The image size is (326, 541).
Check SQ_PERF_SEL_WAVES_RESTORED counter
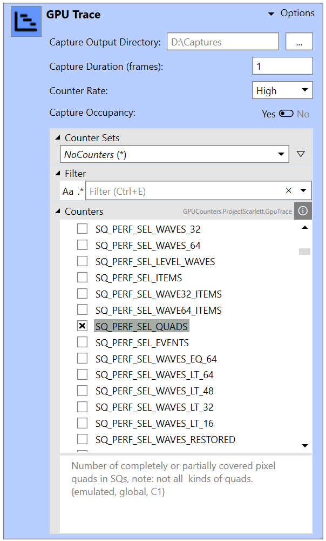[82, 439]
